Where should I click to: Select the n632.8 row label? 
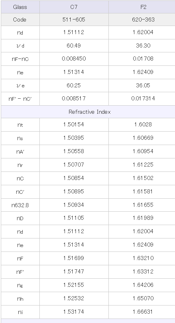(20, 205)
